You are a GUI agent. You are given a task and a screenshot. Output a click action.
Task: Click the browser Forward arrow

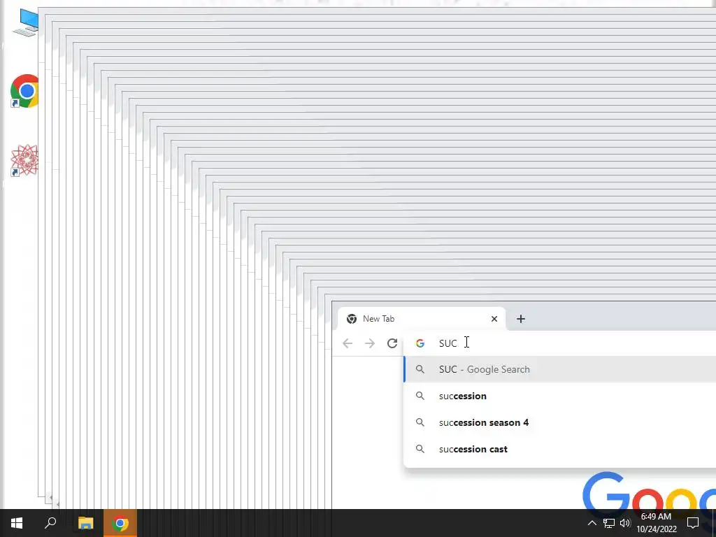point(370,343)
